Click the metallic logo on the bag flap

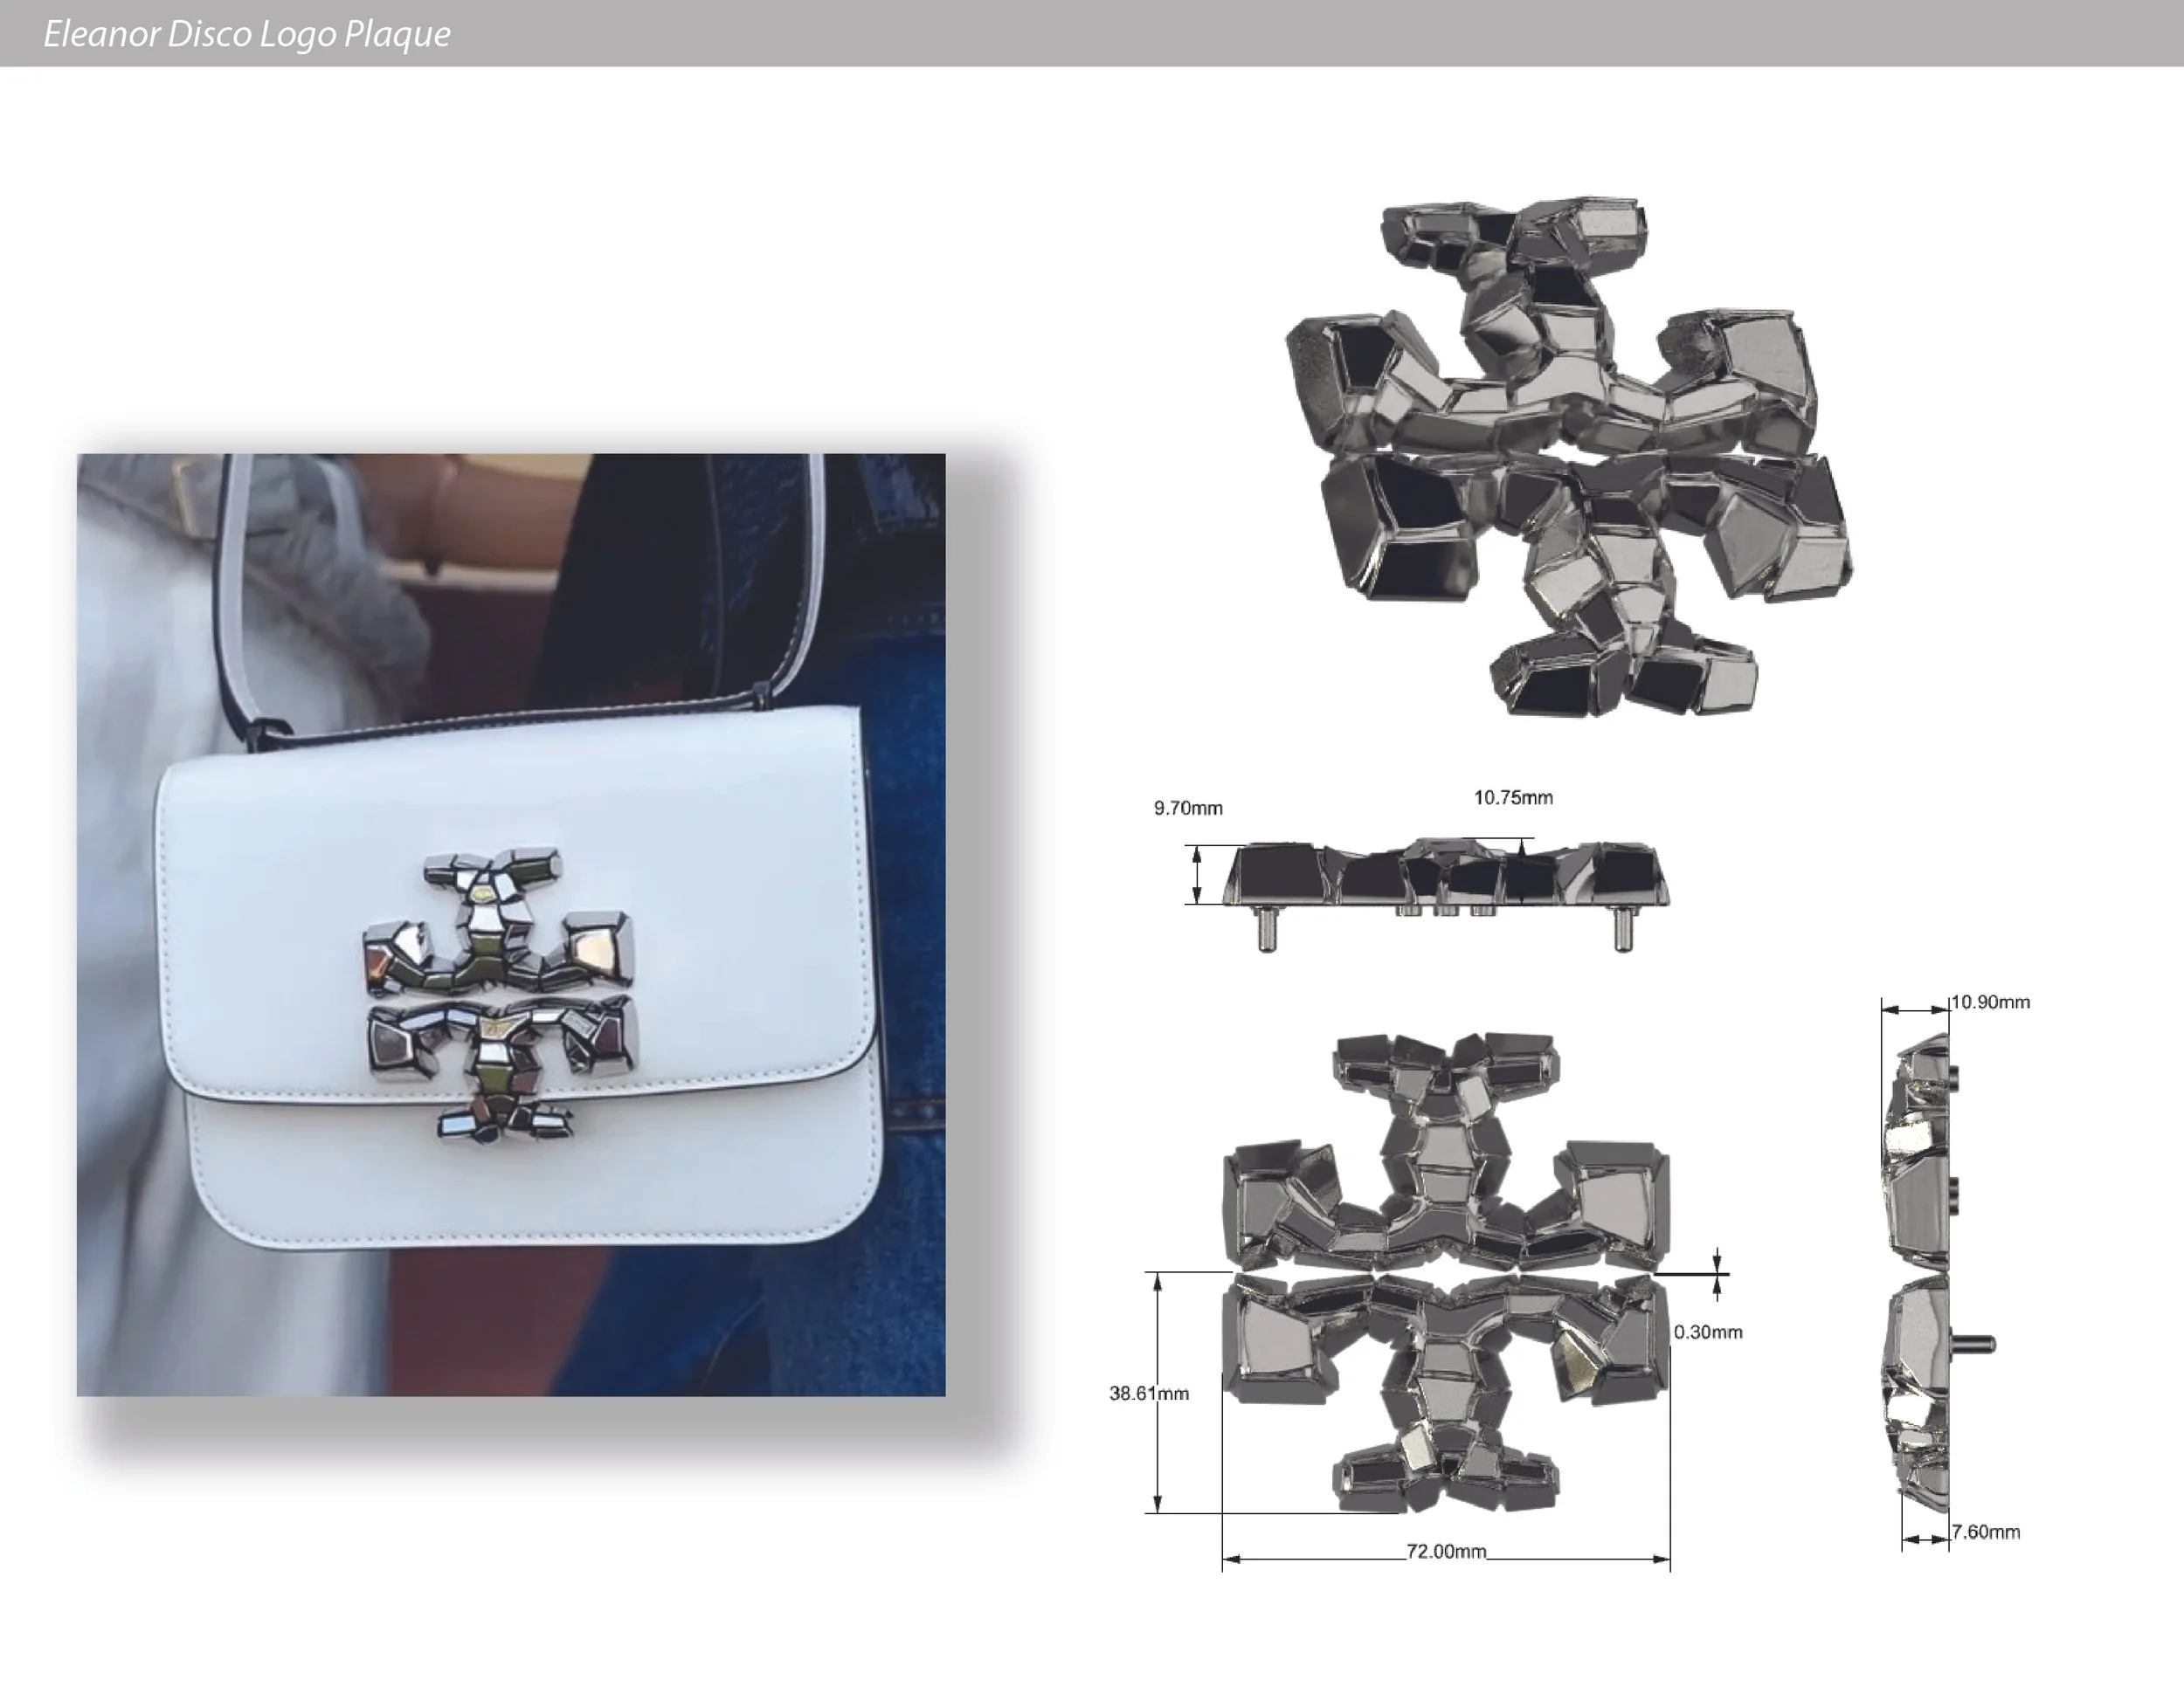coord(500,996)
